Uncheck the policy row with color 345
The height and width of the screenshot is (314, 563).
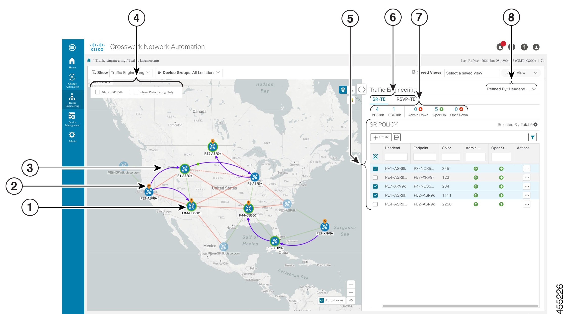375,169
